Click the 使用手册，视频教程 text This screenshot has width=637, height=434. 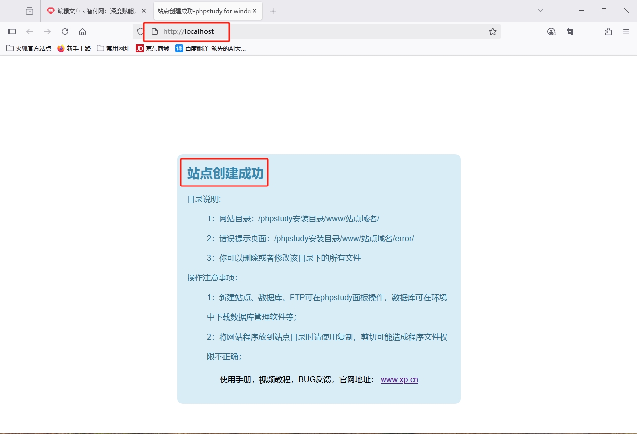297,380
